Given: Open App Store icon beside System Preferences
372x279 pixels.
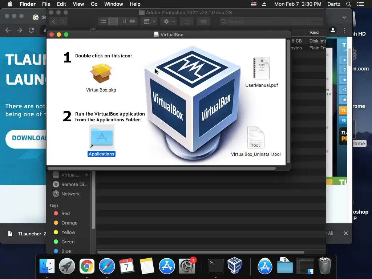Looking at the screenshot, I should tap(167, 266).
